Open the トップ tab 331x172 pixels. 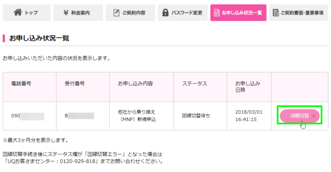pyautogui.click(x=26, y=13)
